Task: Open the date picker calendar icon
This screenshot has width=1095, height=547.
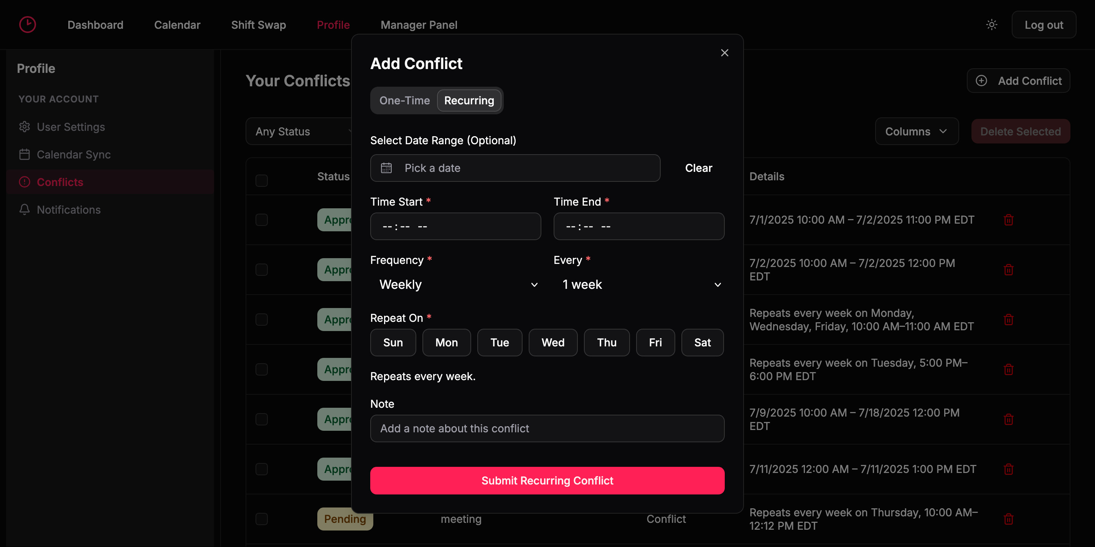Action: point(386,168)
